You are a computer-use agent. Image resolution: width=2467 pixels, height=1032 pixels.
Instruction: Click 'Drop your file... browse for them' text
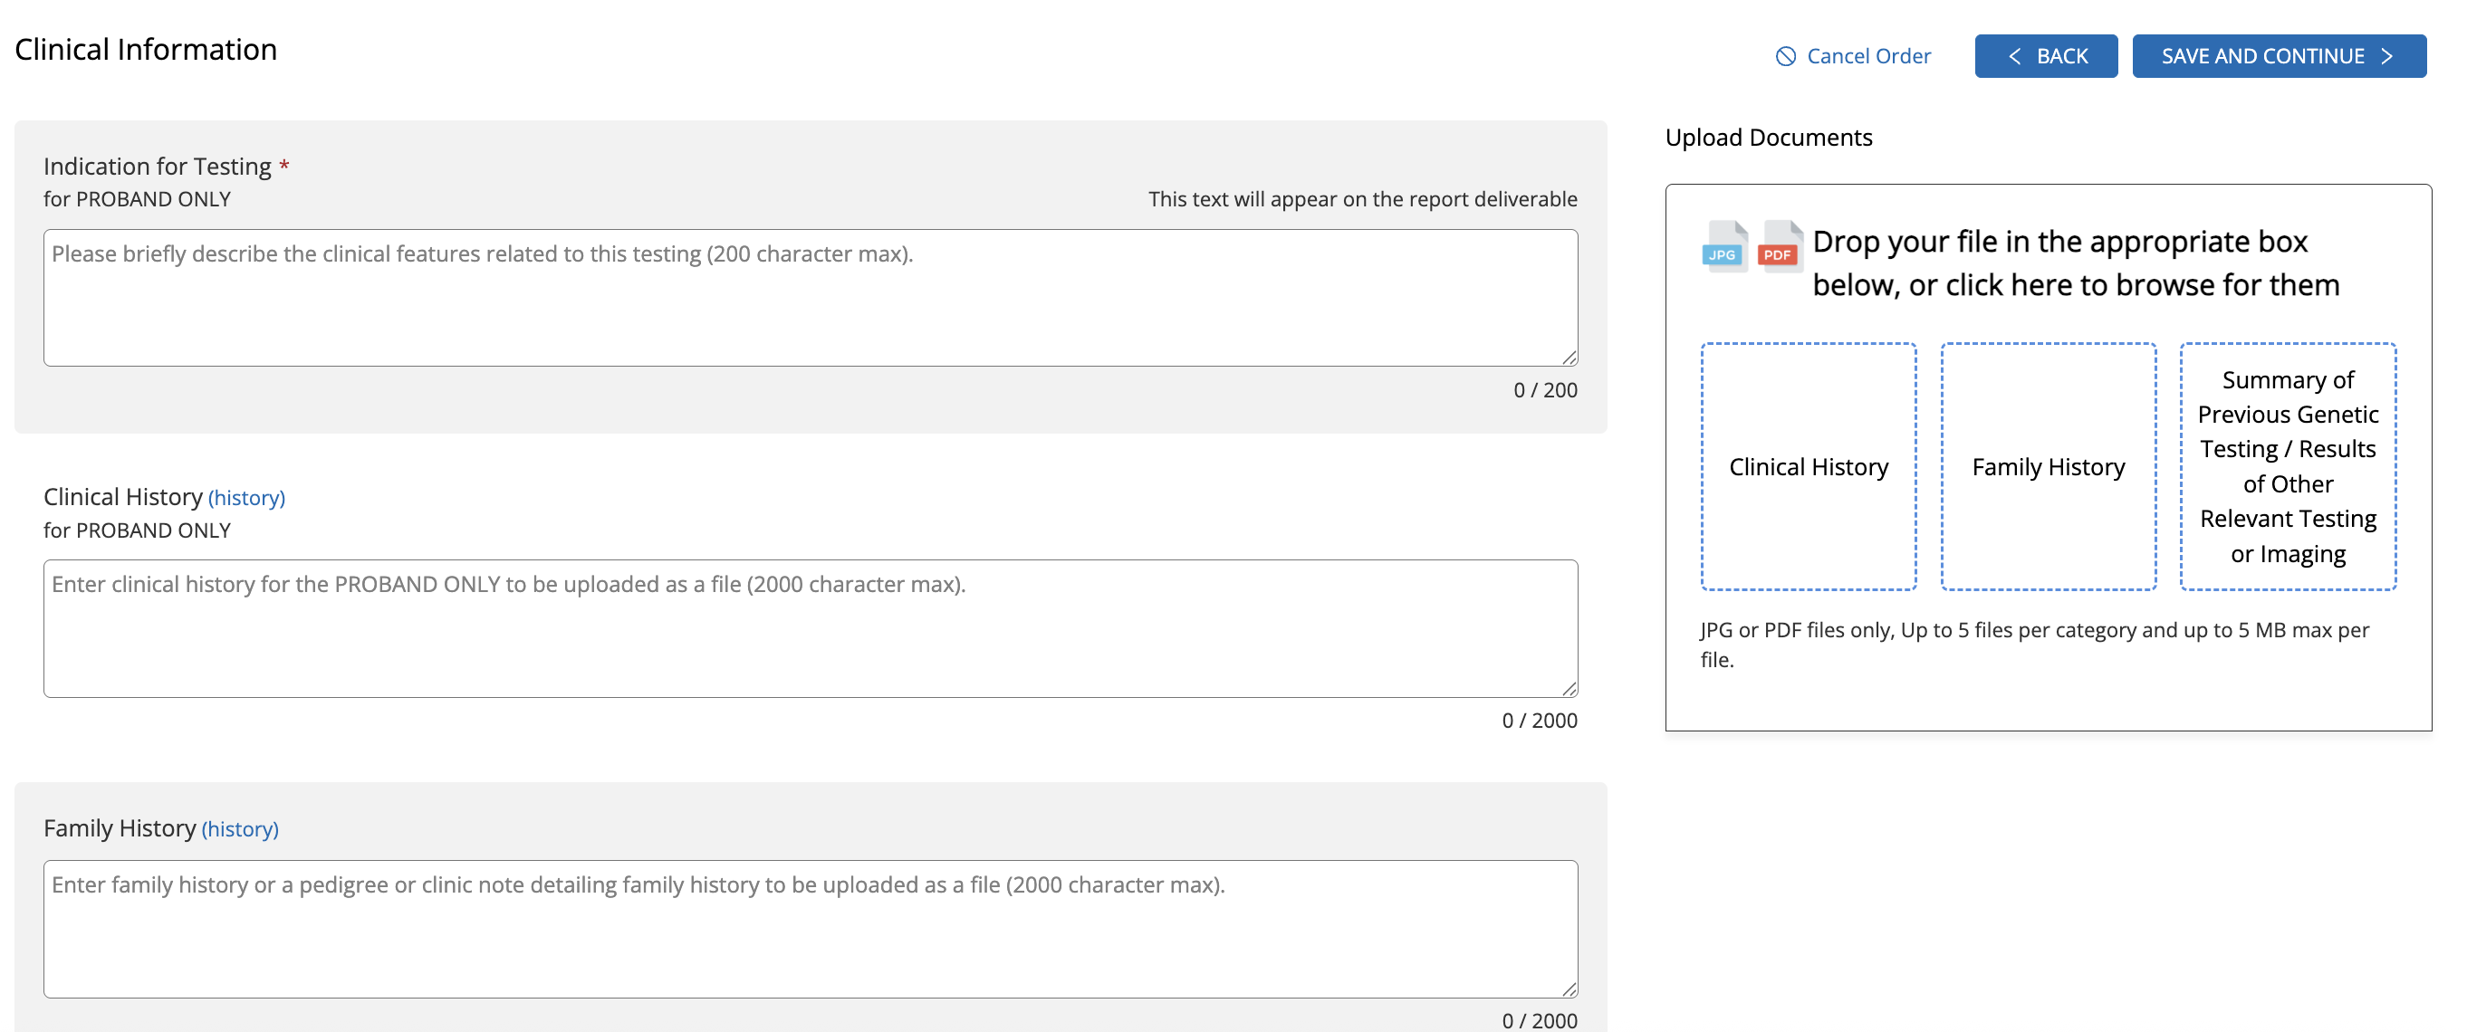2076,263
